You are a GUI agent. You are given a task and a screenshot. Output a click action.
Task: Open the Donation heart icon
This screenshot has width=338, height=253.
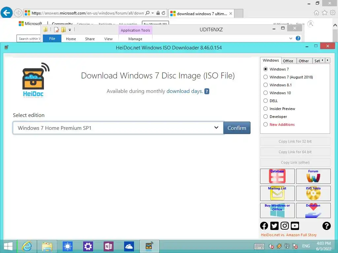(x=313, y=211)
